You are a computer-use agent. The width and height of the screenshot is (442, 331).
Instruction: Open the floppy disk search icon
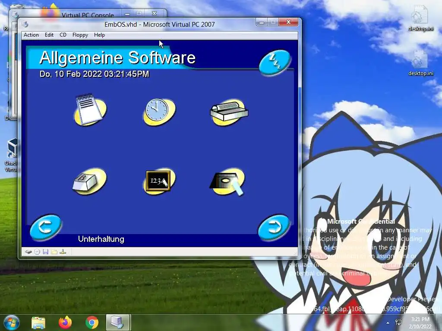228,182
